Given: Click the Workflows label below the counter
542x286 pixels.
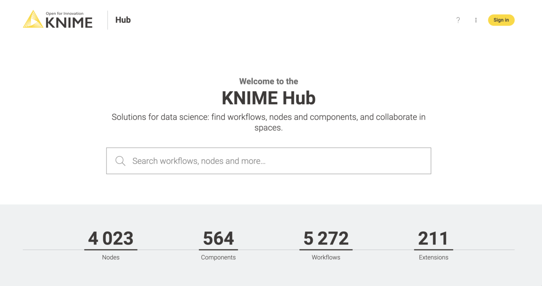Looking at the screenshot, I should (326, 257).
